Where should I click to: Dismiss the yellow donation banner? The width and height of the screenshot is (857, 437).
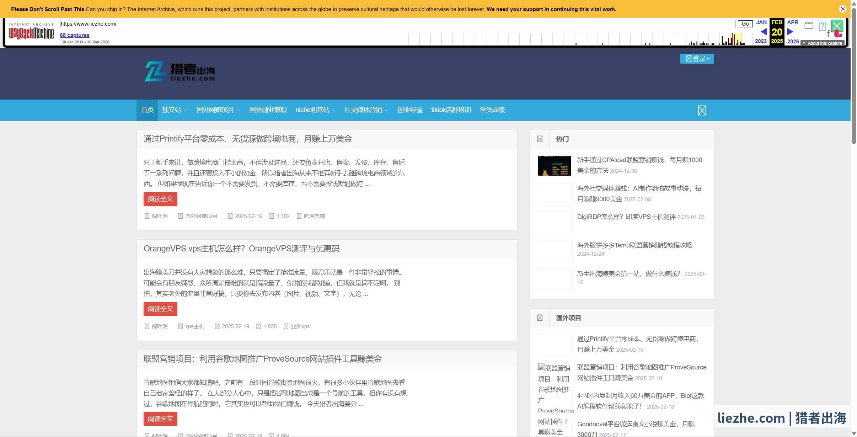(843, 9)
